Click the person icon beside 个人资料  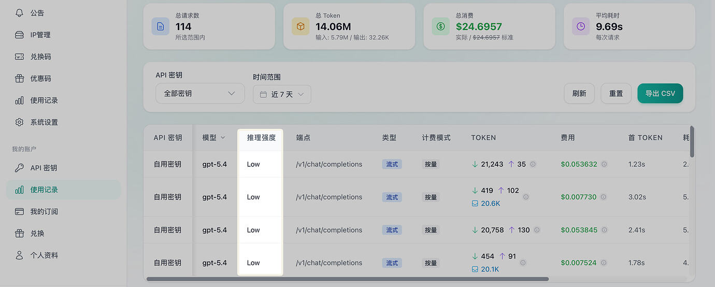(x=19, y=255)
